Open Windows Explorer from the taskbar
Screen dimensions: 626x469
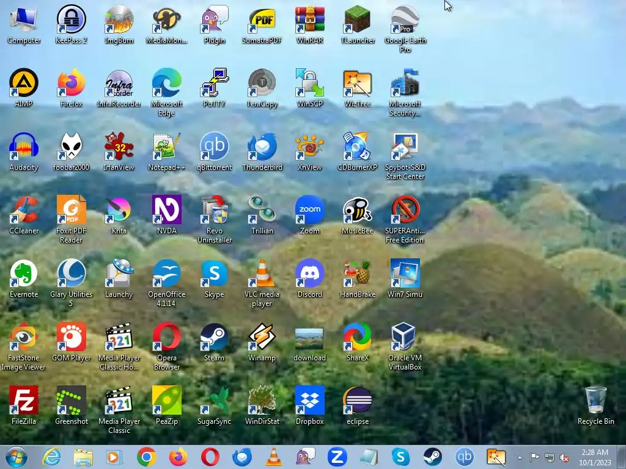click(83, 457)
